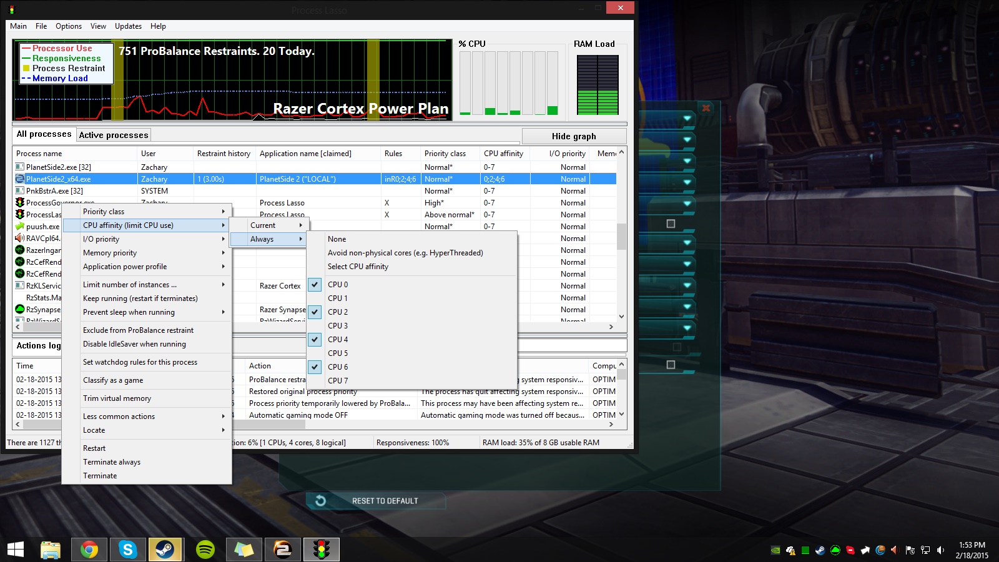Sort by the CPU affinity column header
This screenshot has width=999, height=562.
click(504, 154)
